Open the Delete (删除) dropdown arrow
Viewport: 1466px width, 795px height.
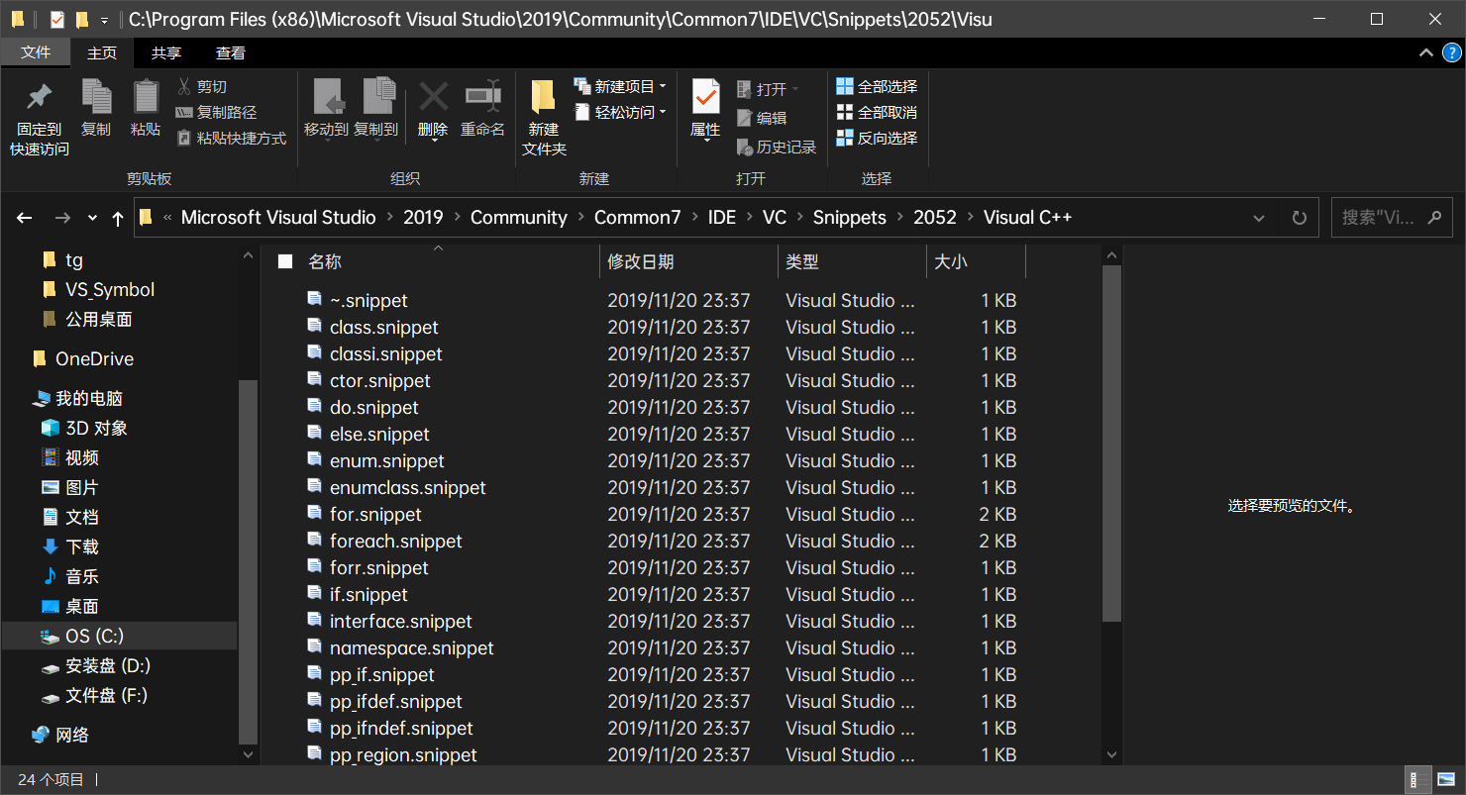point(434,142)
